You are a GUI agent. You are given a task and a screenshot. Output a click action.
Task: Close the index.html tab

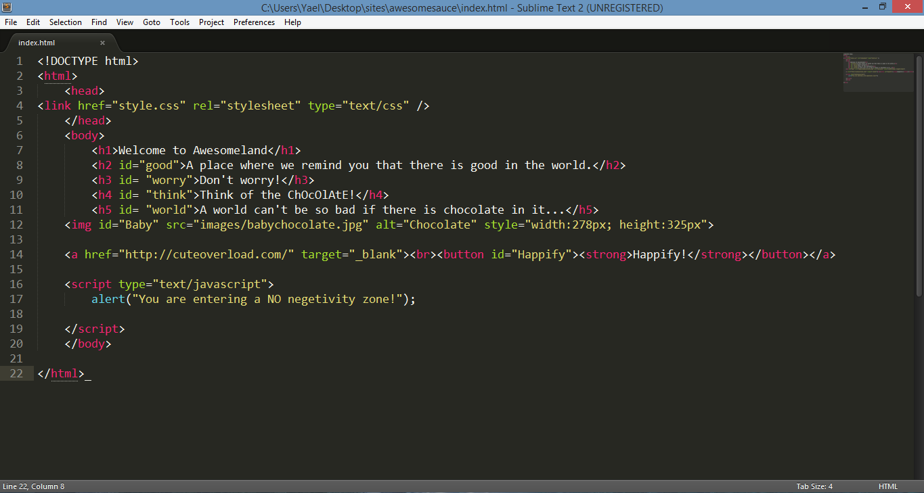102,43
